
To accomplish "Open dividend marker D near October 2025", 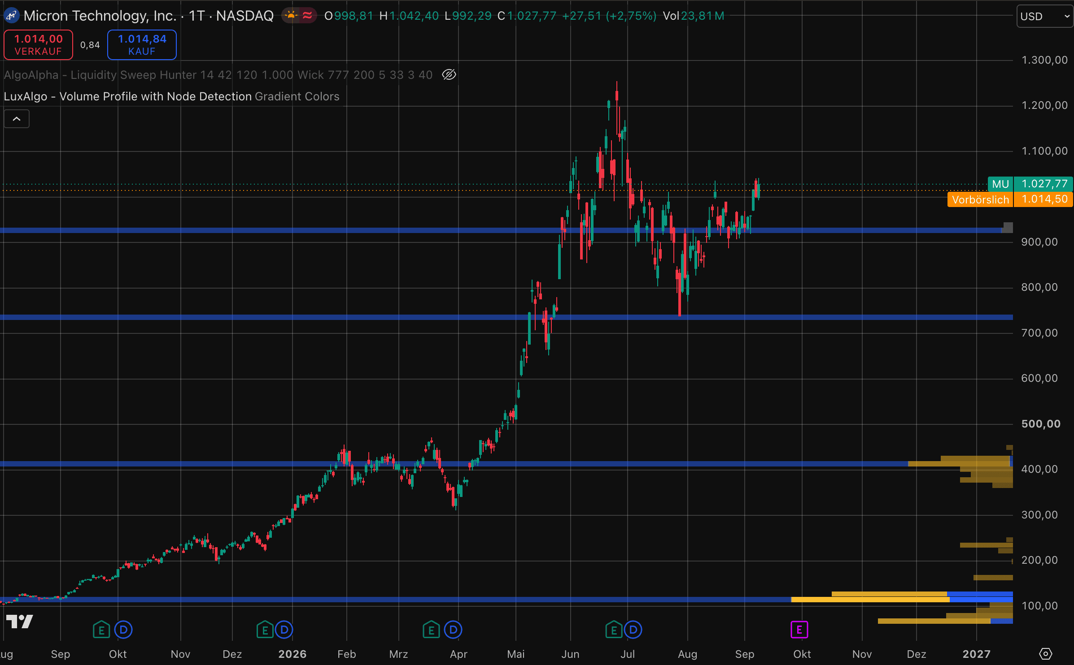I will (x=123, y=630).
